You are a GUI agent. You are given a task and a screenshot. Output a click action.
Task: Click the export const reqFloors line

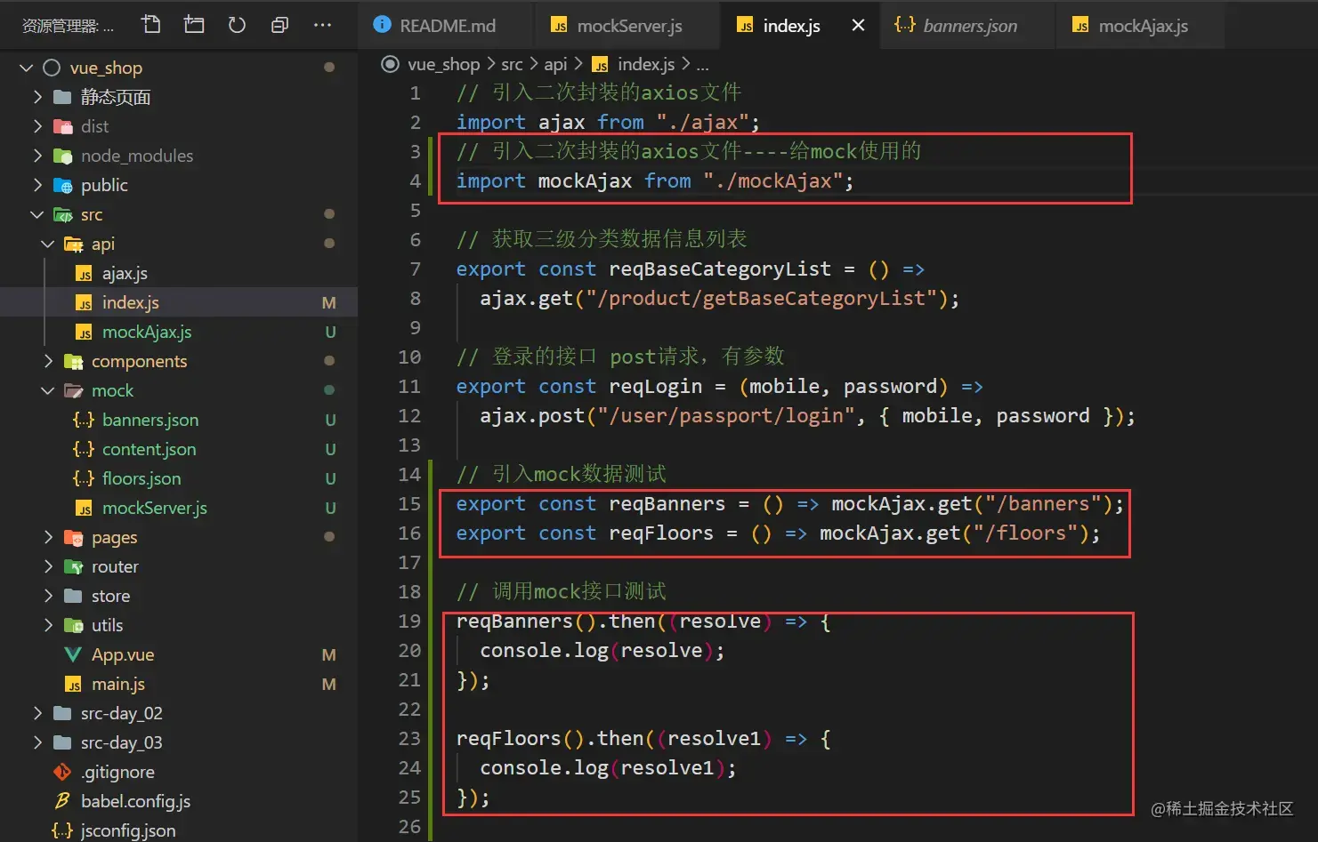click(x=778, y=533)
